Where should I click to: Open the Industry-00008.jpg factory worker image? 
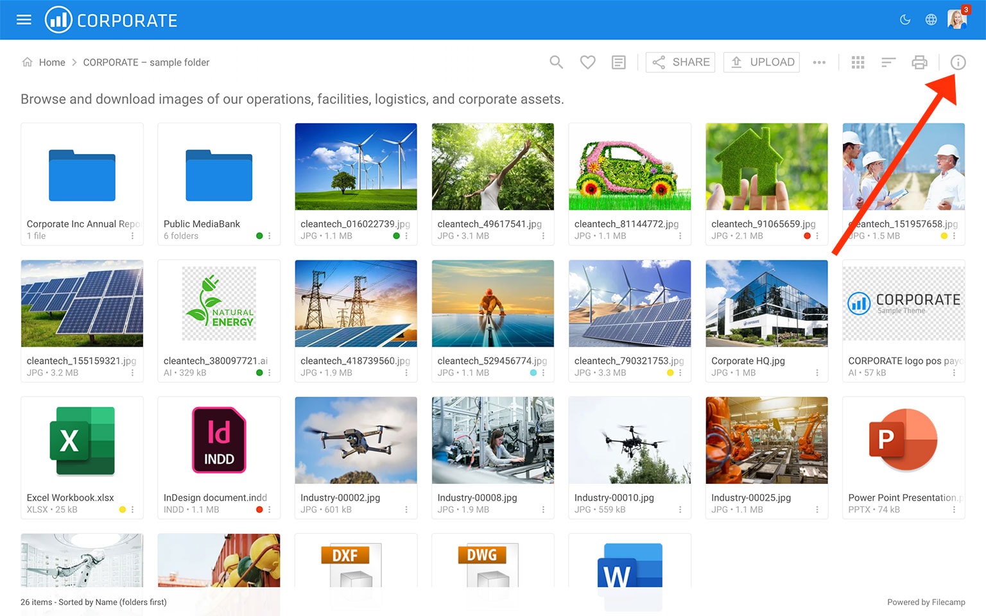(493, 440)
